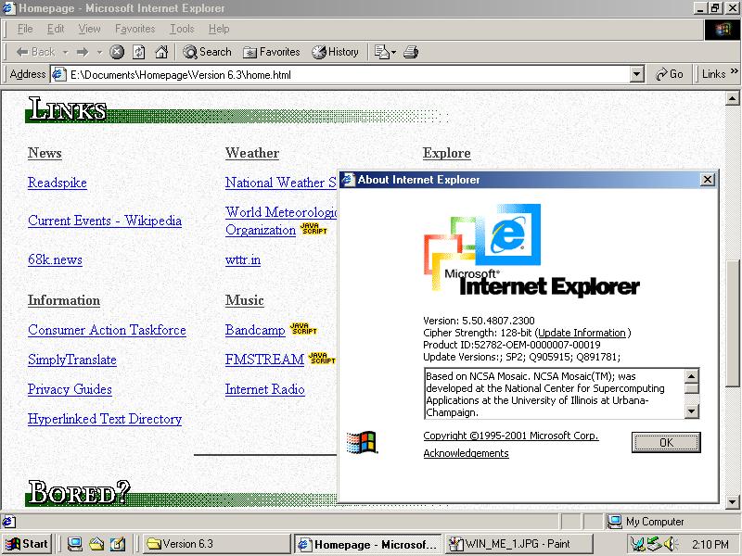
Task: Open Current Events - Wikipedia link
Action: point(105,221)
